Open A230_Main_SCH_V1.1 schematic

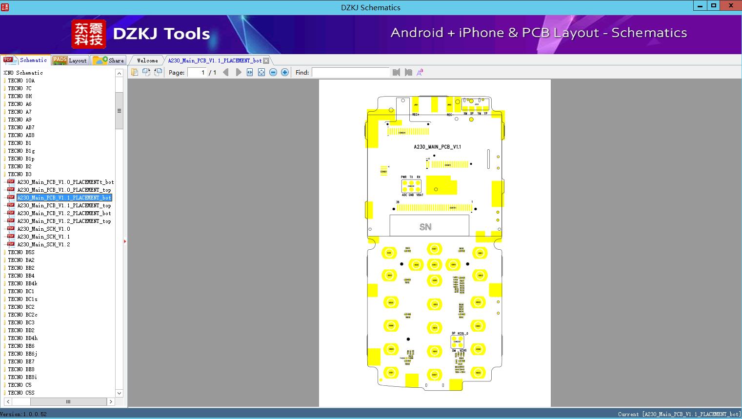(44, 237)
